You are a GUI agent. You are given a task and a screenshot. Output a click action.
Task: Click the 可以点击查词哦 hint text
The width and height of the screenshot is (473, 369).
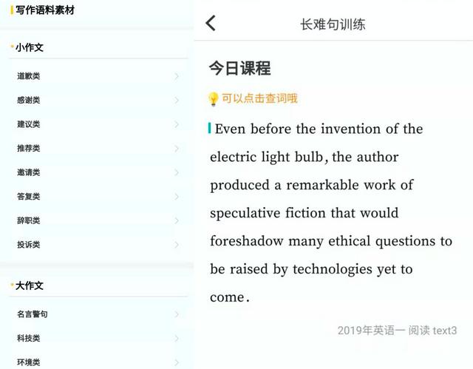[x=259, y=99]
